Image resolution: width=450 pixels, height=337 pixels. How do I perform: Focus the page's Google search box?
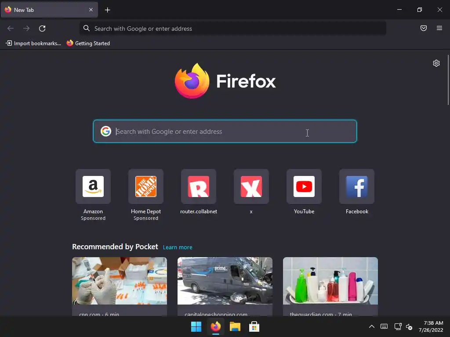(225, 131)
